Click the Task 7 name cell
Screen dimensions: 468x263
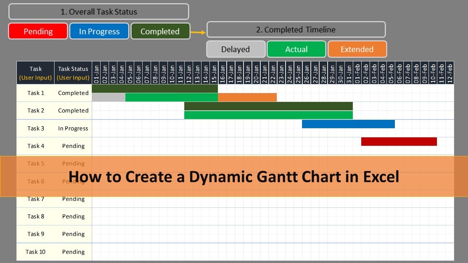point(35,199)
